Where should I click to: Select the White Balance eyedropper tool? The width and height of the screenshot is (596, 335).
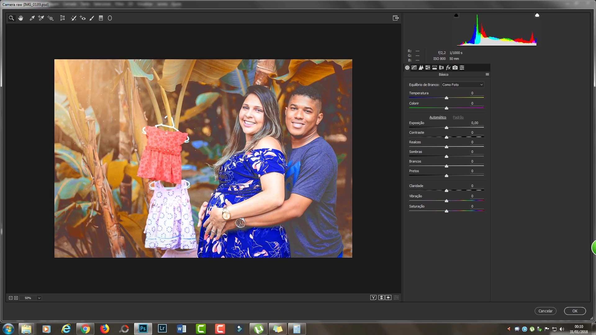click(32, 18)
